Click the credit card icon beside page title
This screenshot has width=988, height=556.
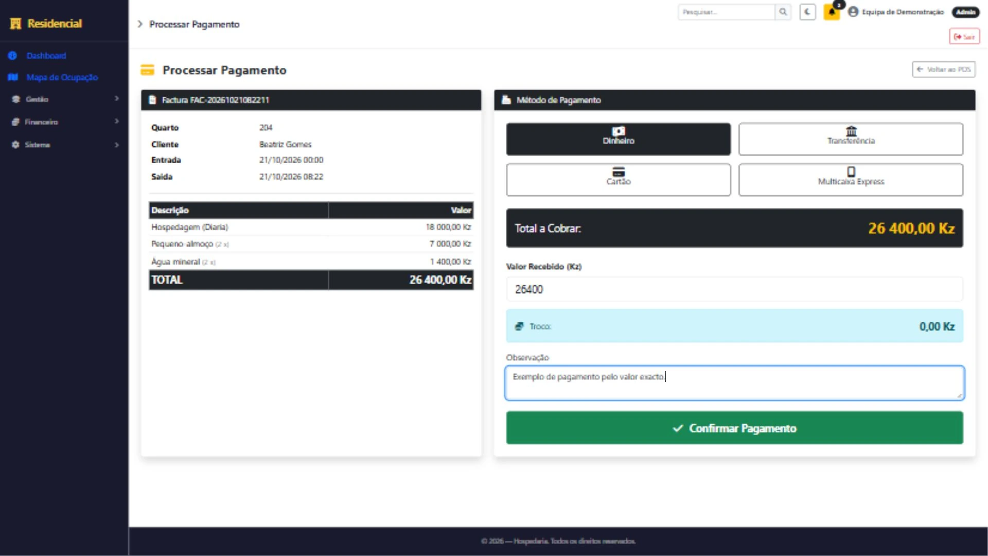[x=148, y=70]
